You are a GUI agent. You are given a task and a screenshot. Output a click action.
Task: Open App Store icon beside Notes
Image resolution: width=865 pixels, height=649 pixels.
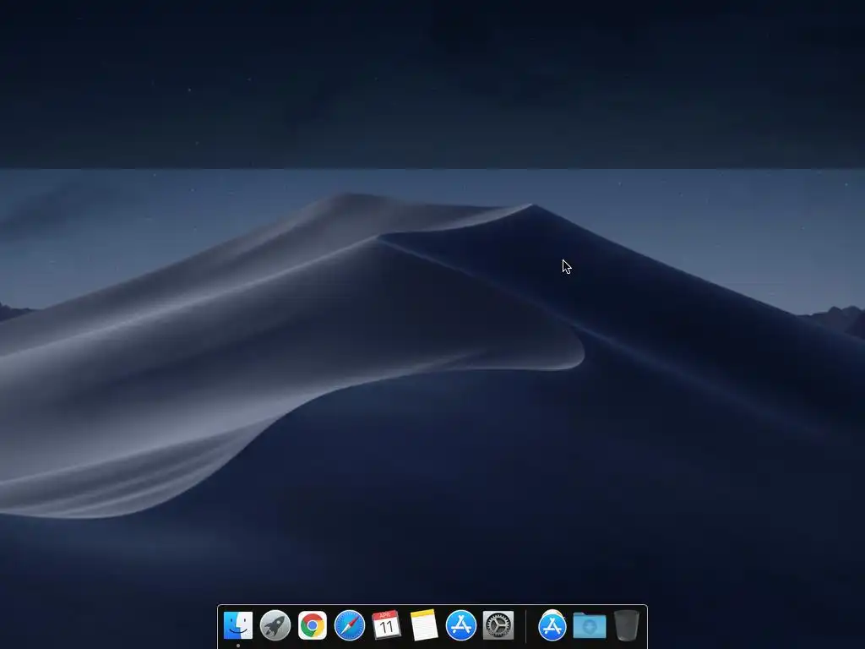click(x=461, y=625)
